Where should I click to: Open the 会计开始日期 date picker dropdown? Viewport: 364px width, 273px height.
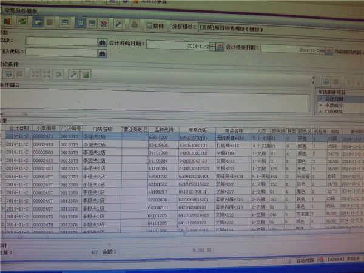tap(212, 47)
